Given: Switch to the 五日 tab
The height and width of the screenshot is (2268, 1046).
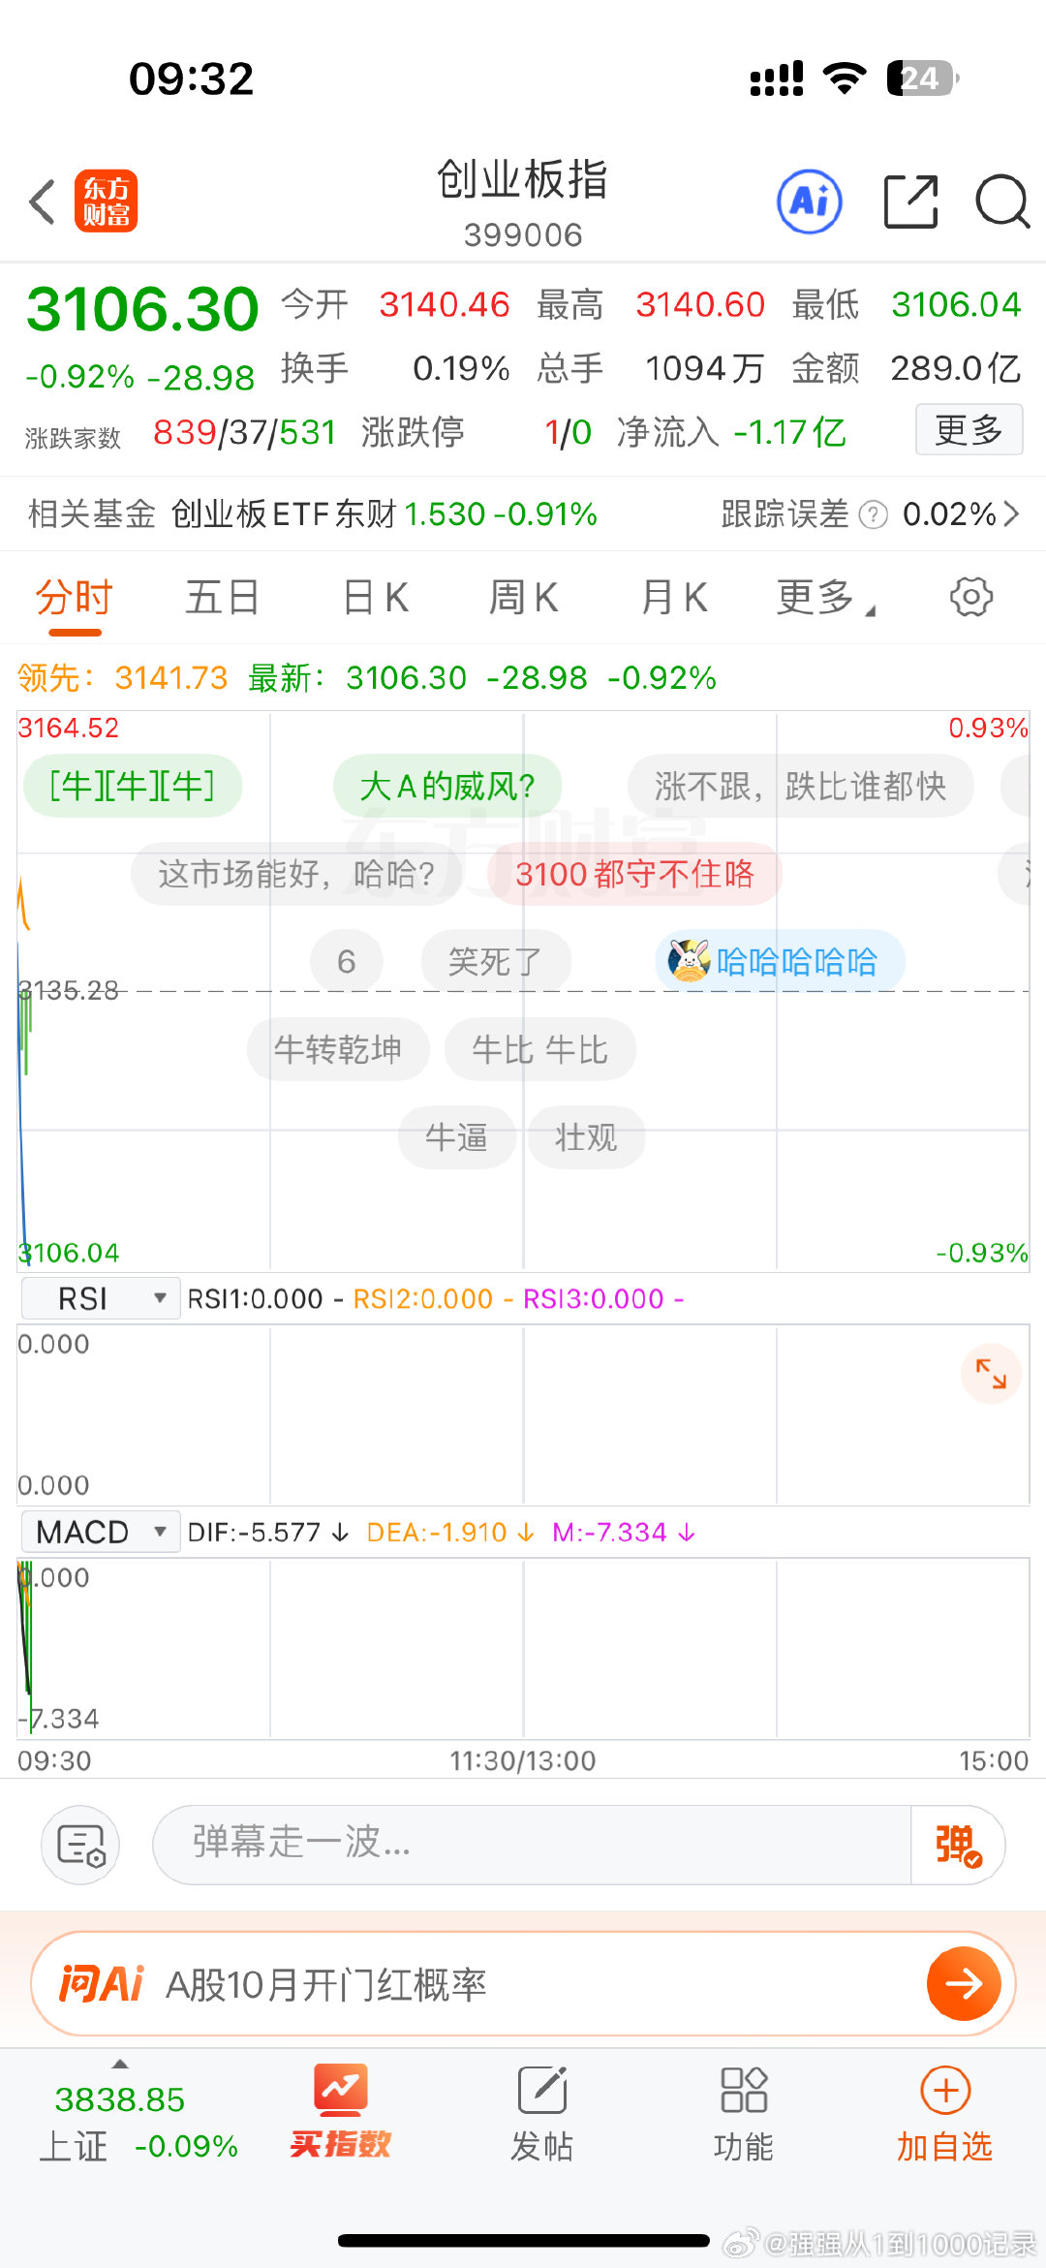Looking at the screenshot, I should [x=223, y=598].
